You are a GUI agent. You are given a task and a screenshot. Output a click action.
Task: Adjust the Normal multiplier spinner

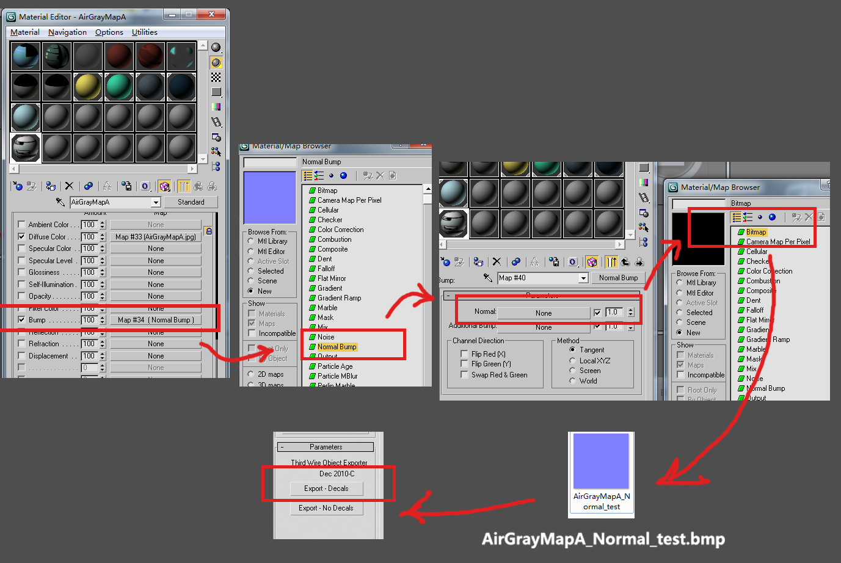[631, 313]
